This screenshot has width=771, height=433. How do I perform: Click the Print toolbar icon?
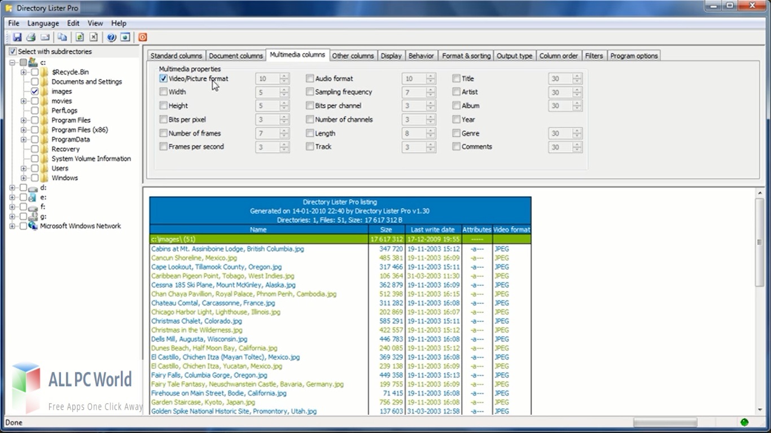[31, 37]
